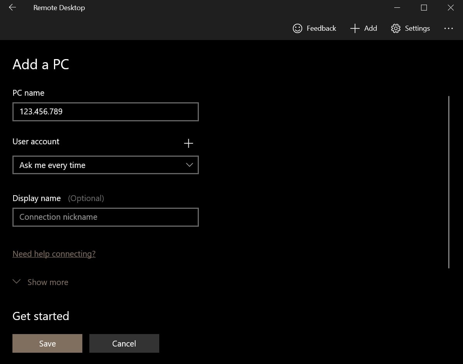The width and height of the screenshot is (463, 364).
Task: Add a user account with plus icon
Action: click(188, 143)
